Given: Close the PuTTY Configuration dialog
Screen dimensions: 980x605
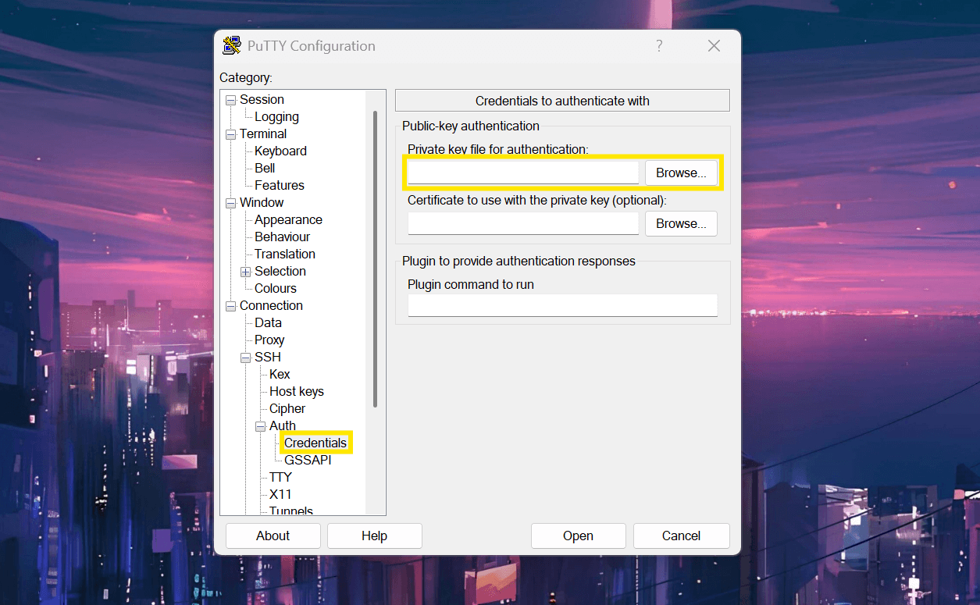Looking at the screenshot, I should coord(714,46).
